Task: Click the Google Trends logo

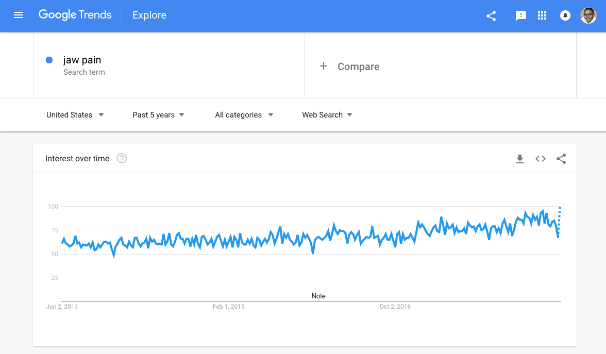Action: 75,15
